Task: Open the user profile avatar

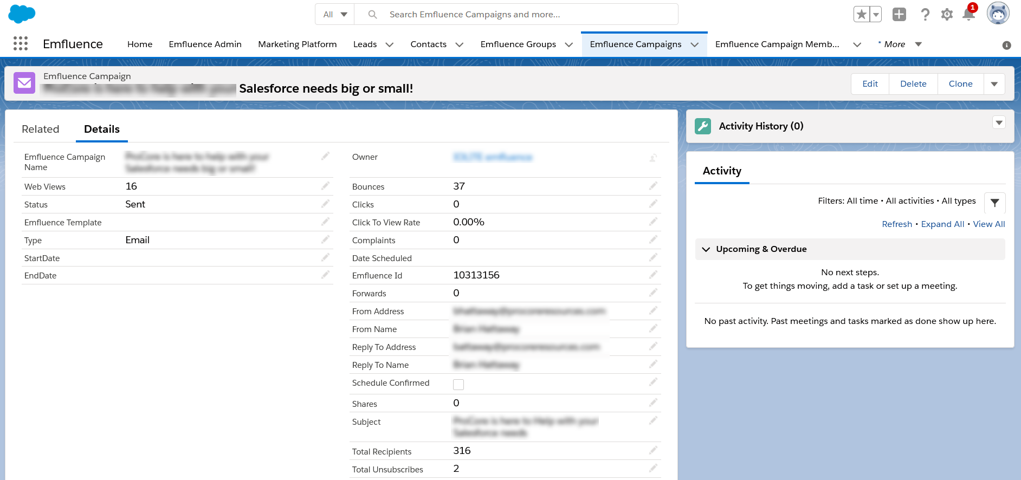Action: coord(998,14)
